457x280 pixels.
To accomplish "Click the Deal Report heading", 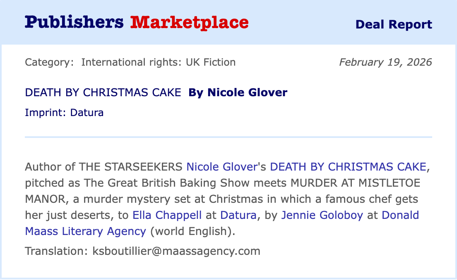I will [x=393, y=24].
